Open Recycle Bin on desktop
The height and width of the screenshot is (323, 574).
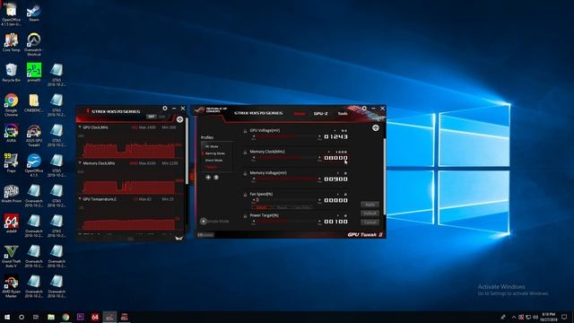click(12, 72)
